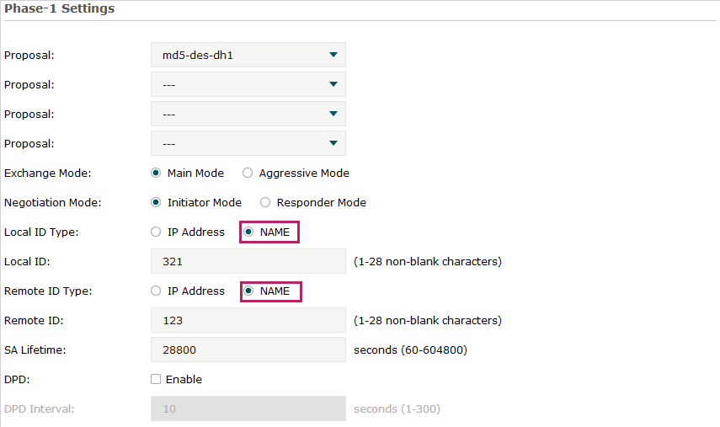Click the Phase-1 Settings section heading
This screenshot has height=427, width=720.
point(59,8)
